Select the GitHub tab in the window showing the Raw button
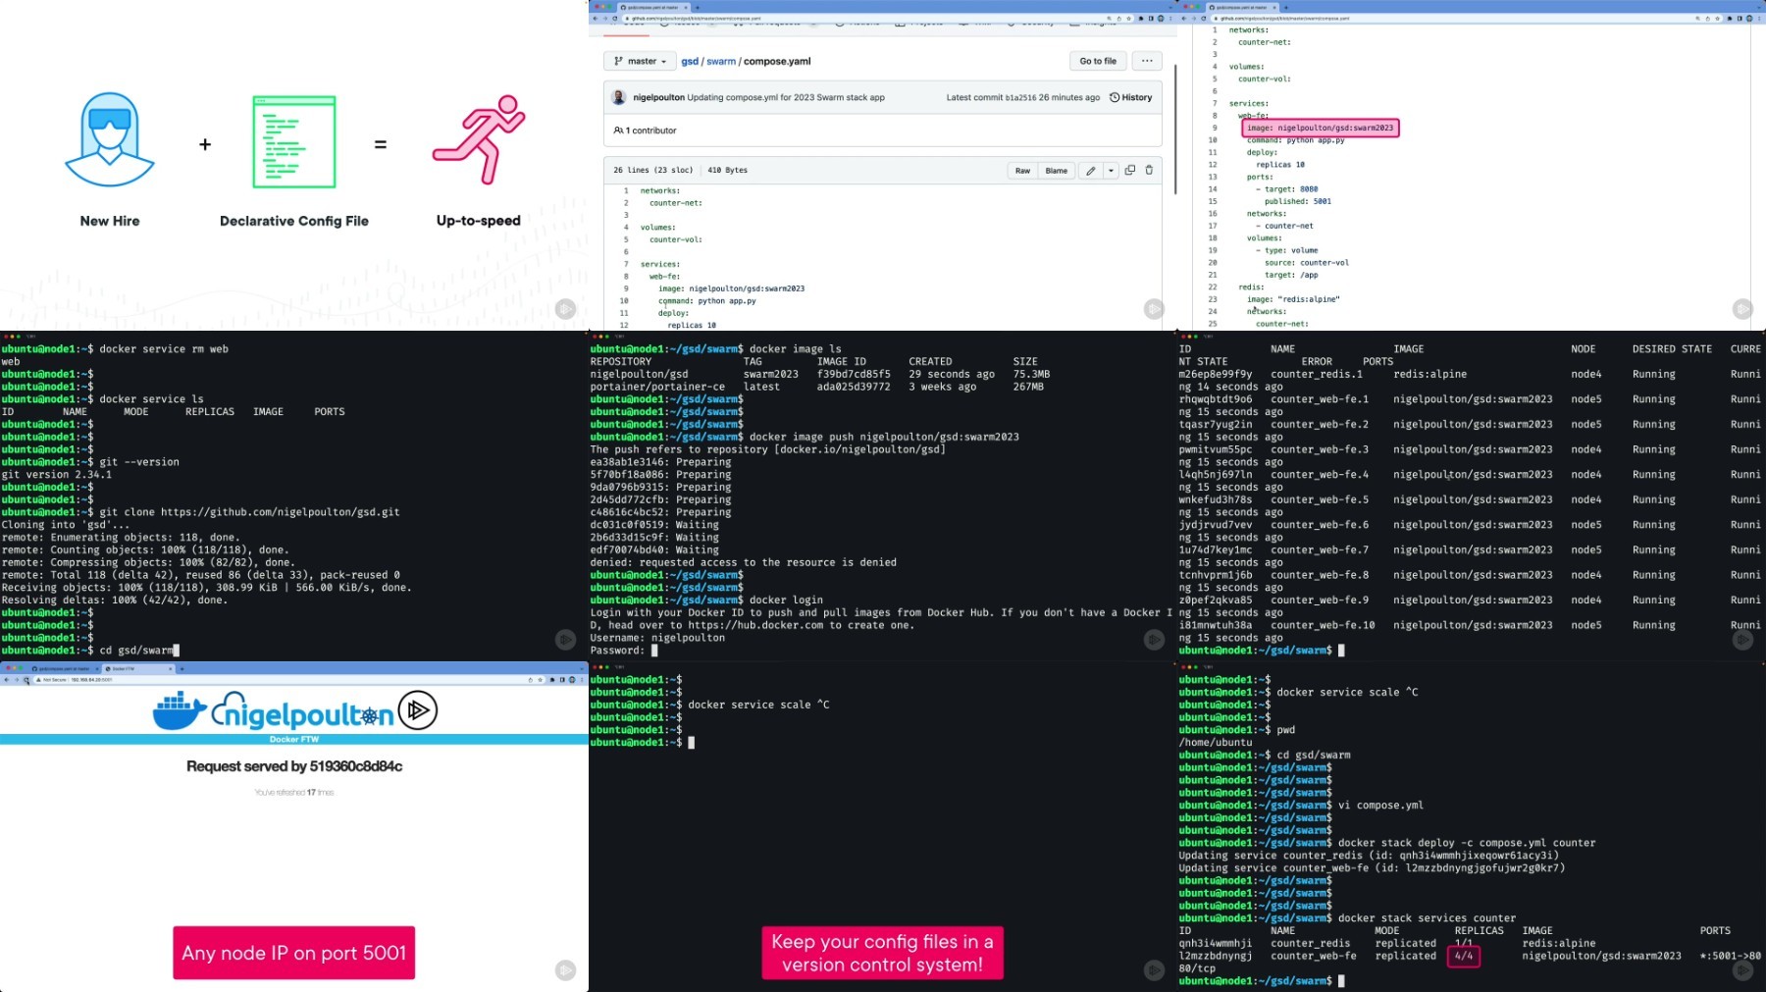 coord(653,7)
